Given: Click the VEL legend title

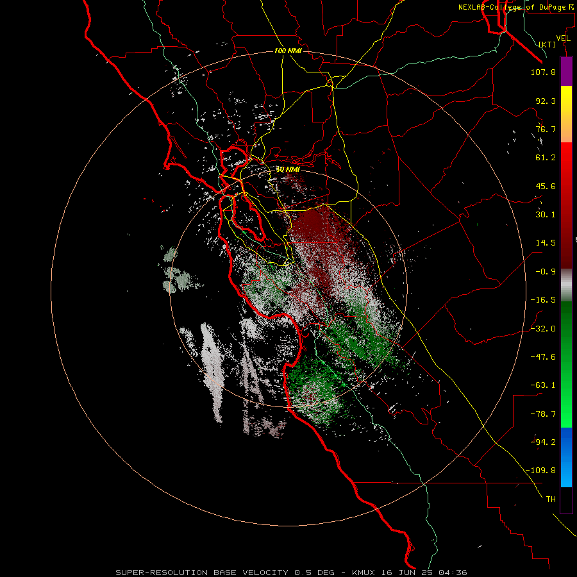Looking at the screenshot, I should 564,38.
